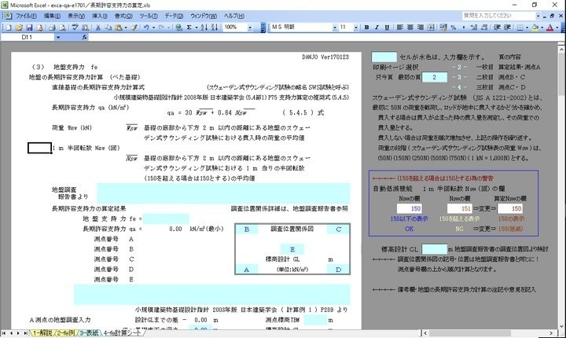Sort descending Z to A
Image resolution: width=566 pixels, height=338 pixels.
click(x=214, y=28)
